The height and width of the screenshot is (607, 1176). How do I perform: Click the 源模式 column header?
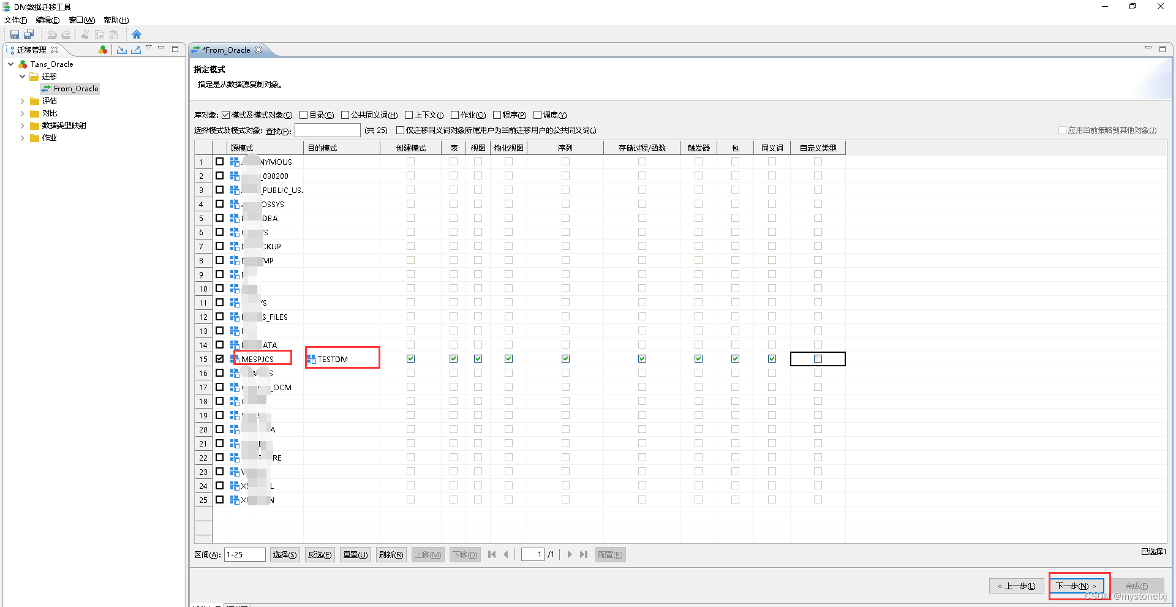(x=265, y=148)
